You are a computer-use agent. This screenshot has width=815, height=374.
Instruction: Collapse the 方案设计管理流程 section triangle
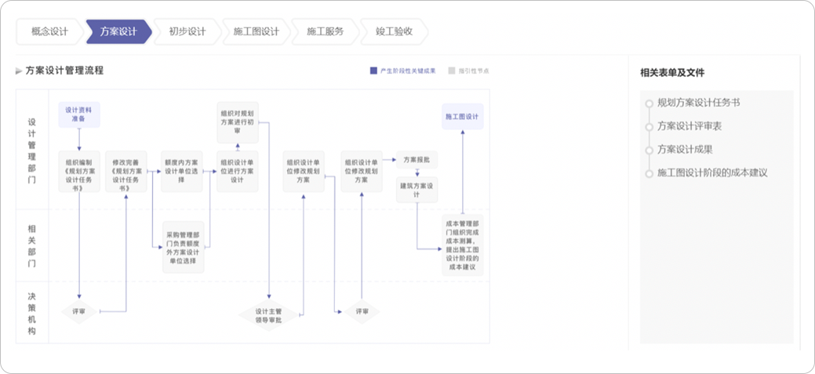click(19, 71)
